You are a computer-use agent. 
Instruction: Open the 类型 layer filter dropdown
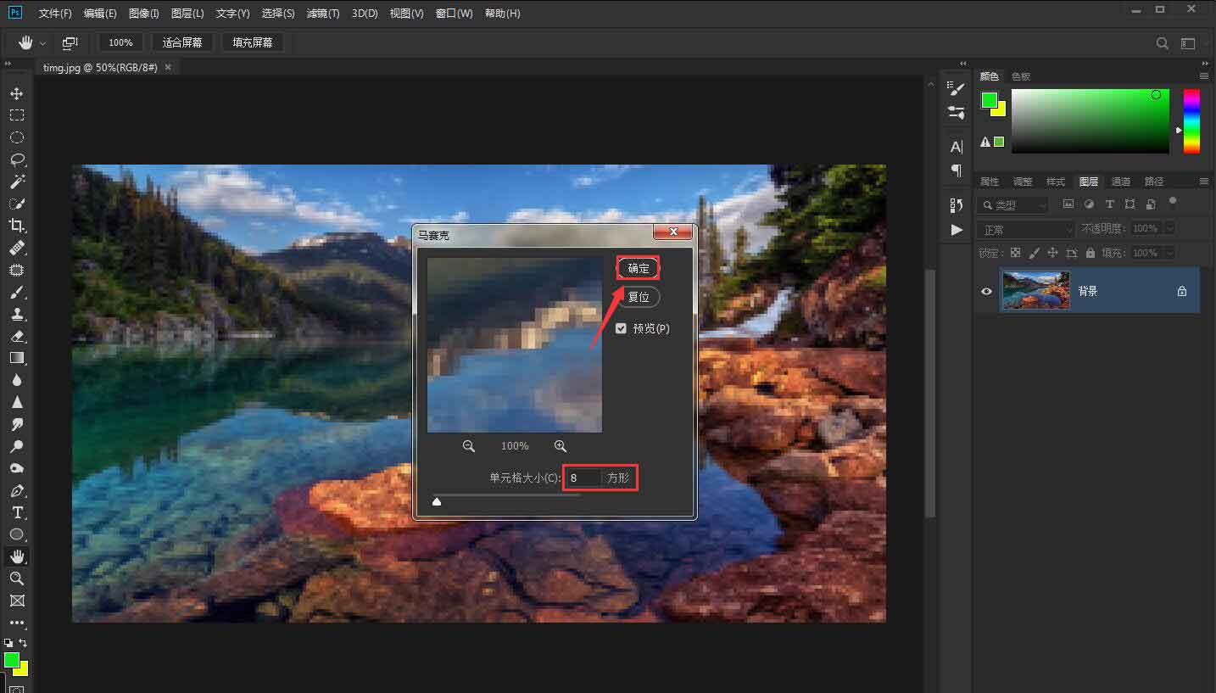coord(1013,205)
